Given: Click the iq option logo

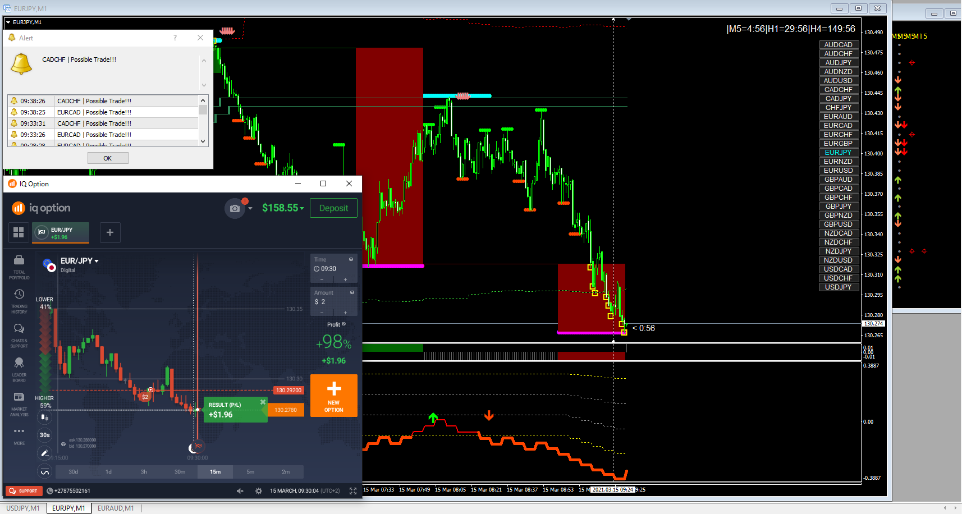Looking at the screenshot, I should coord(41,208).
